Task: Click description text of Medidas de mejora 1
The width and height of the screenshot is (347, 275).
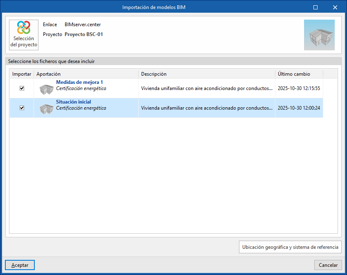Action: click(207, 88)
